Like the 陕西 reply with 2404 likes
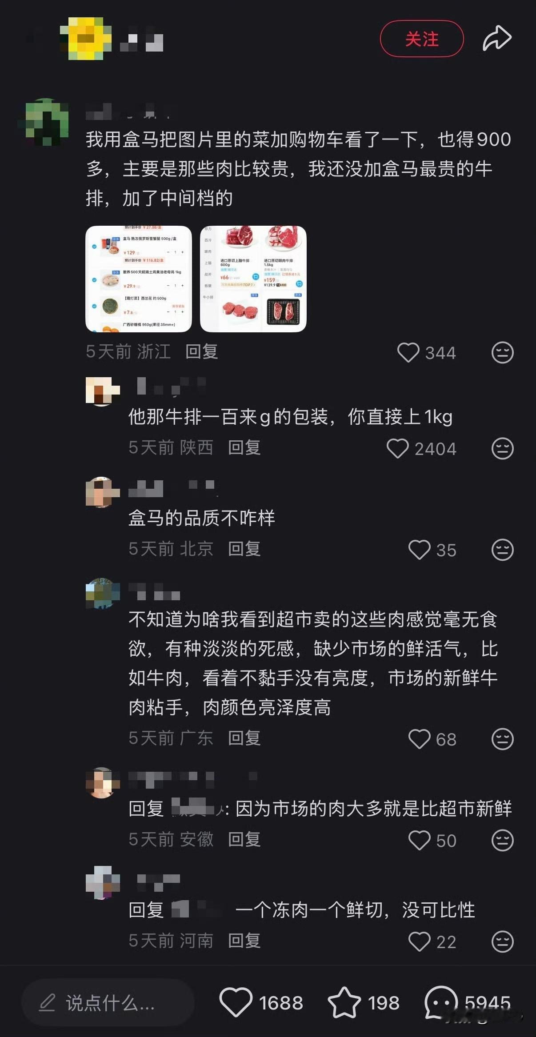536x1037 pixels. [397, 448]
